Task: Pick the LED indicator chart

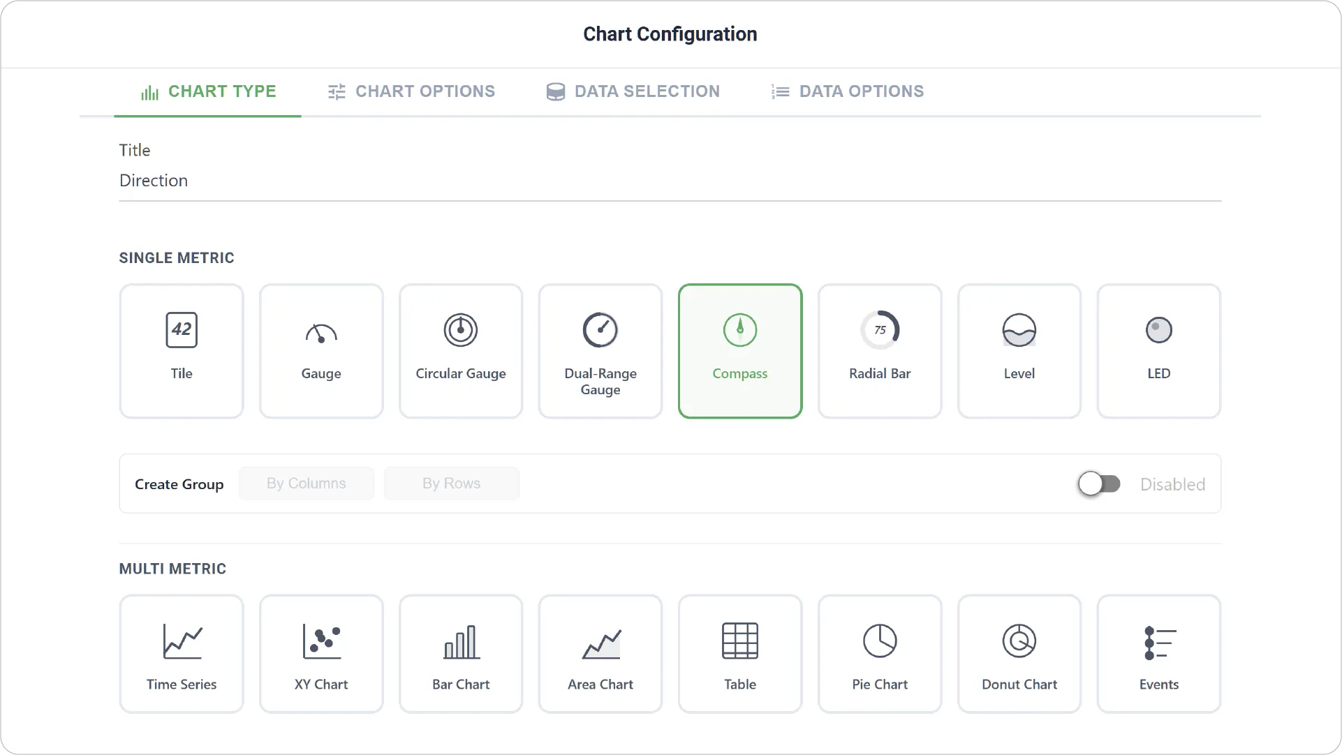Action: click(x=1159, y=351)
